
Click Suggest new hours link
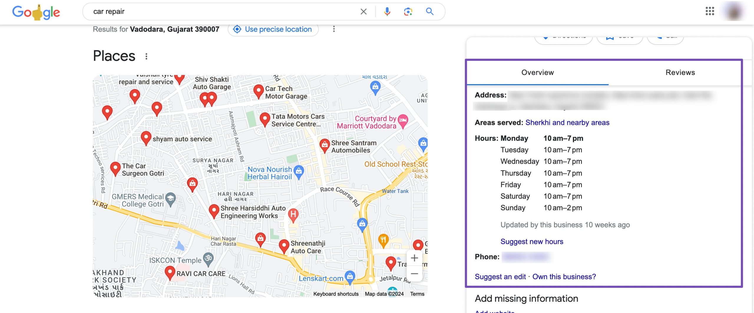click(532, 242)
